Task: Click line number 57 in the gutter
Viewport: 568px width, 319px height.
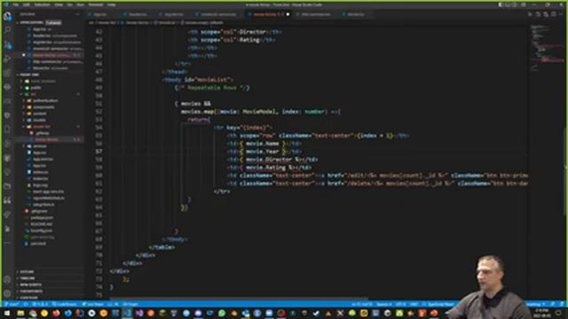Action: 99,152
